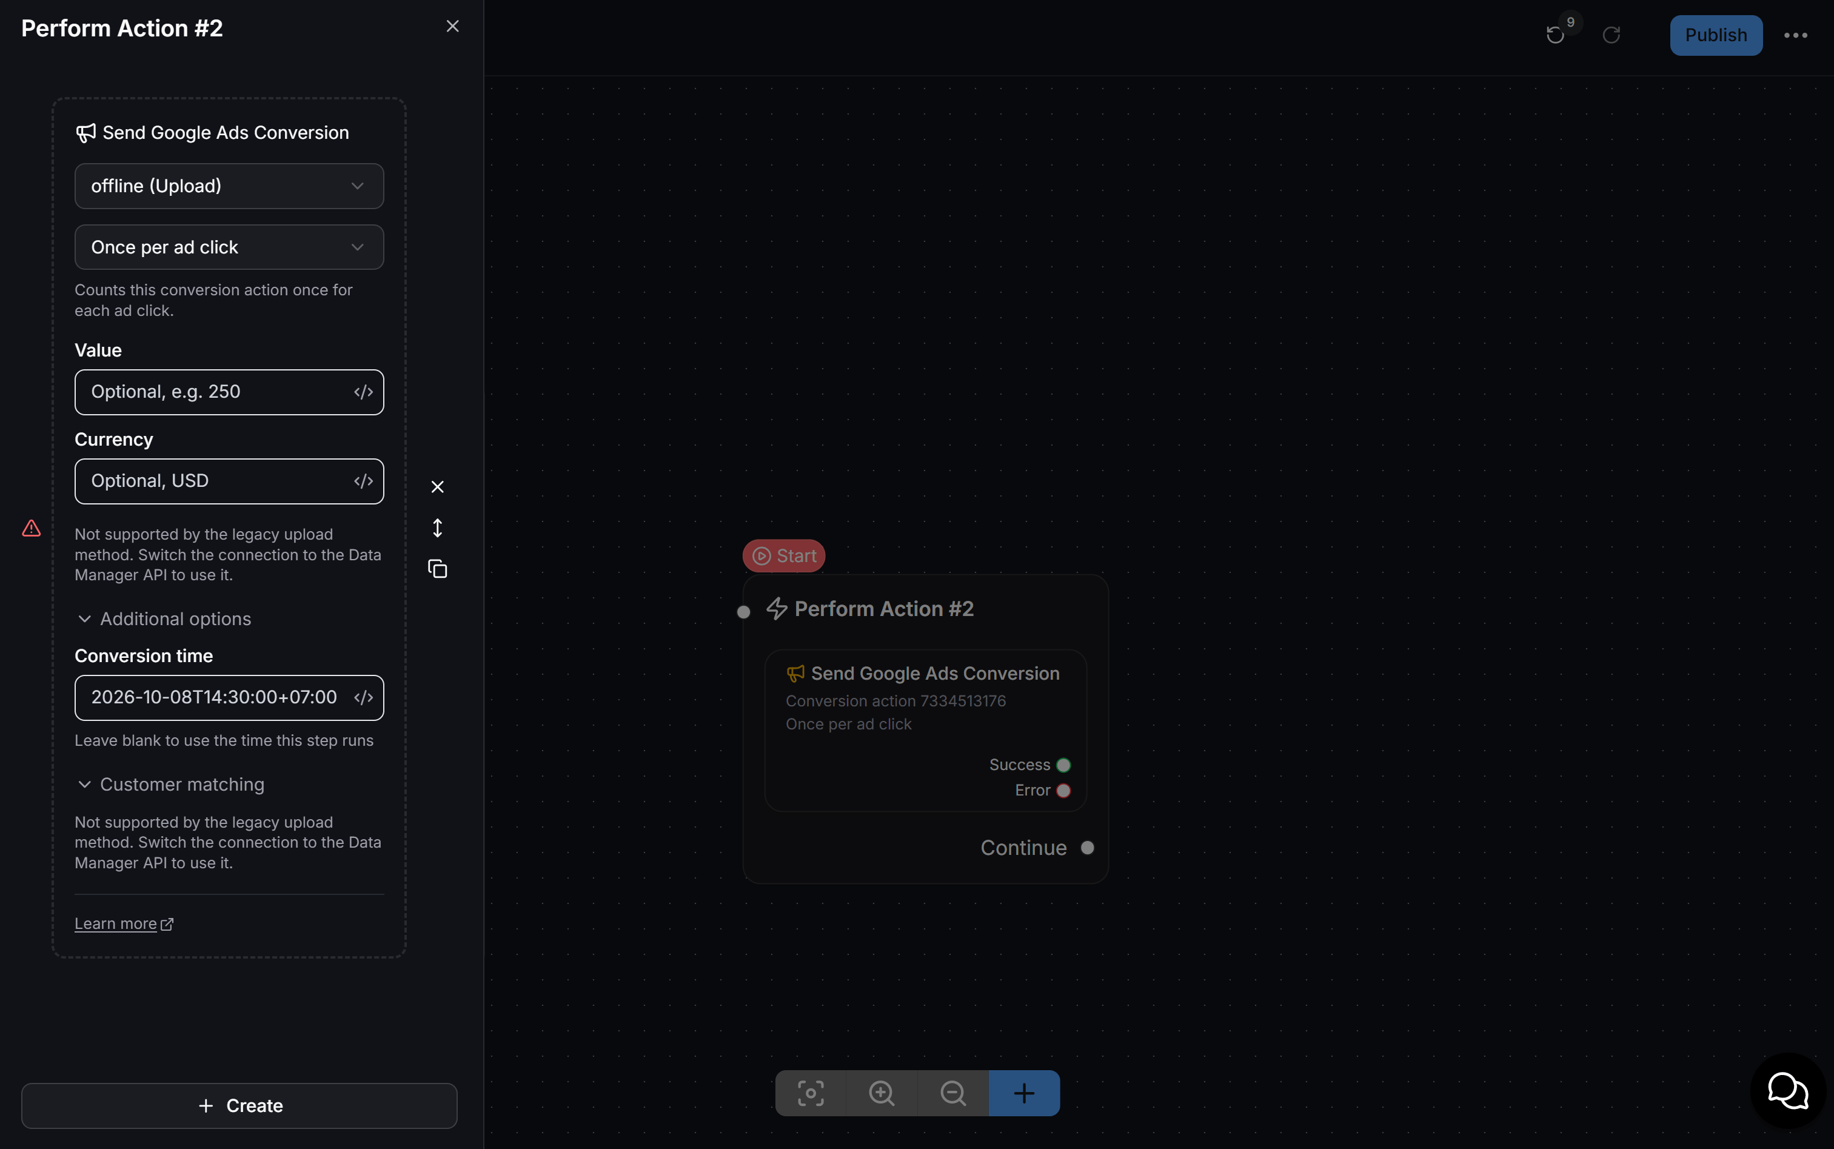The width and height of the screenshot is (1834, 1149).
Task: Open the Once per ad click dropdown
Action: click(x=229, y=247)
